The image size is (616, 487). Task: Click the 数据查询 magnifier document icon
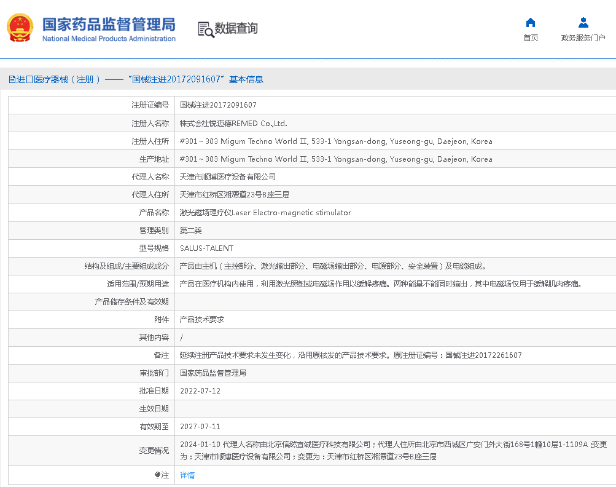tap(205, 29)
